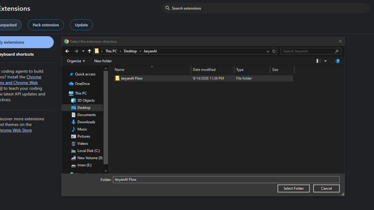Open Videos in the navigation tree

(80, 144)
